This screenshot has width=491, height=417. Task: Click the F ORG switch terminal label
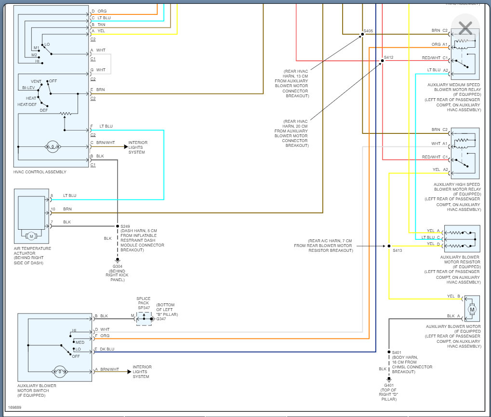coord(103,336)
